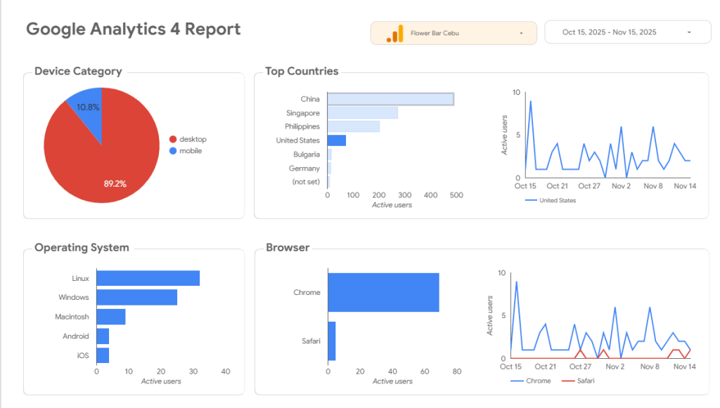Viewport: 720px width, 408px height.
Task: Select the Macintosh bar
Action: (x=111, y=317)
